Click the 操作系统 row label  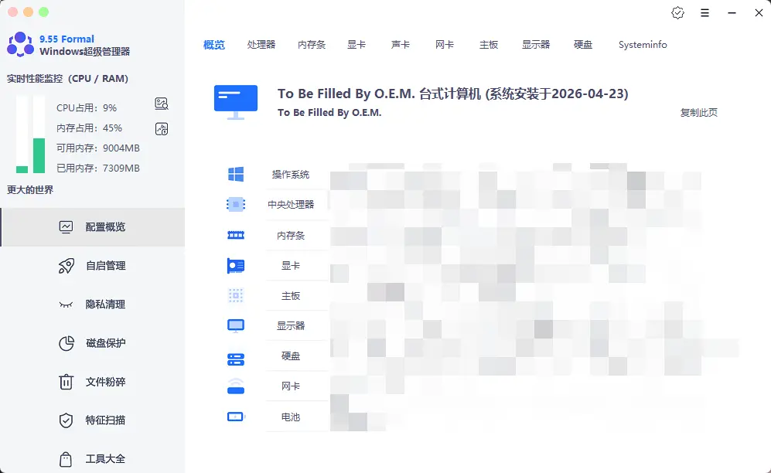point(291,175)
